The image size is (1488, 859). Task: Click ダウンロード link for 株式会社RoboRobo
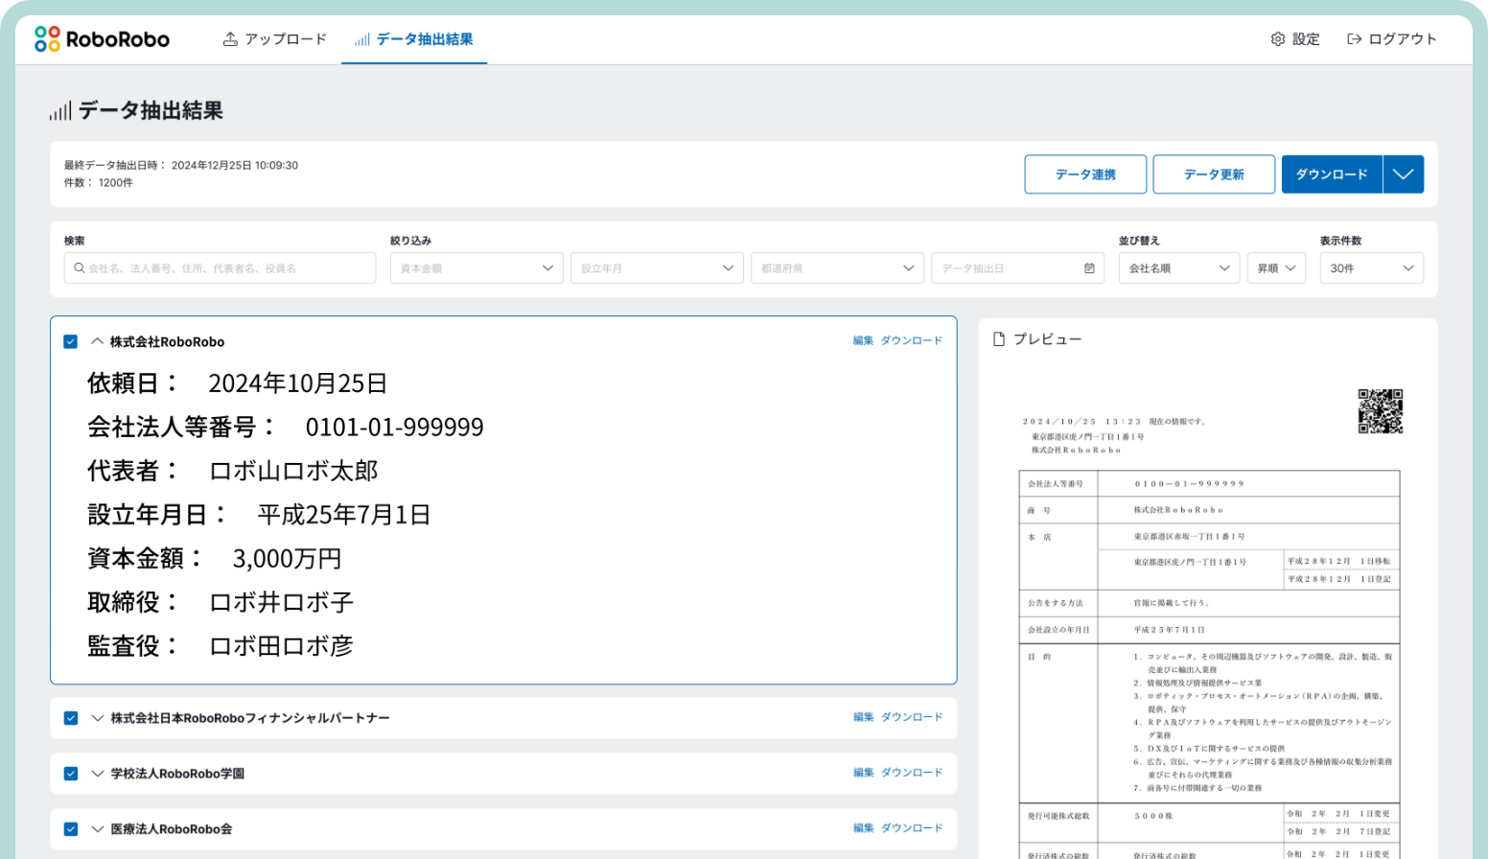(912, 340)
